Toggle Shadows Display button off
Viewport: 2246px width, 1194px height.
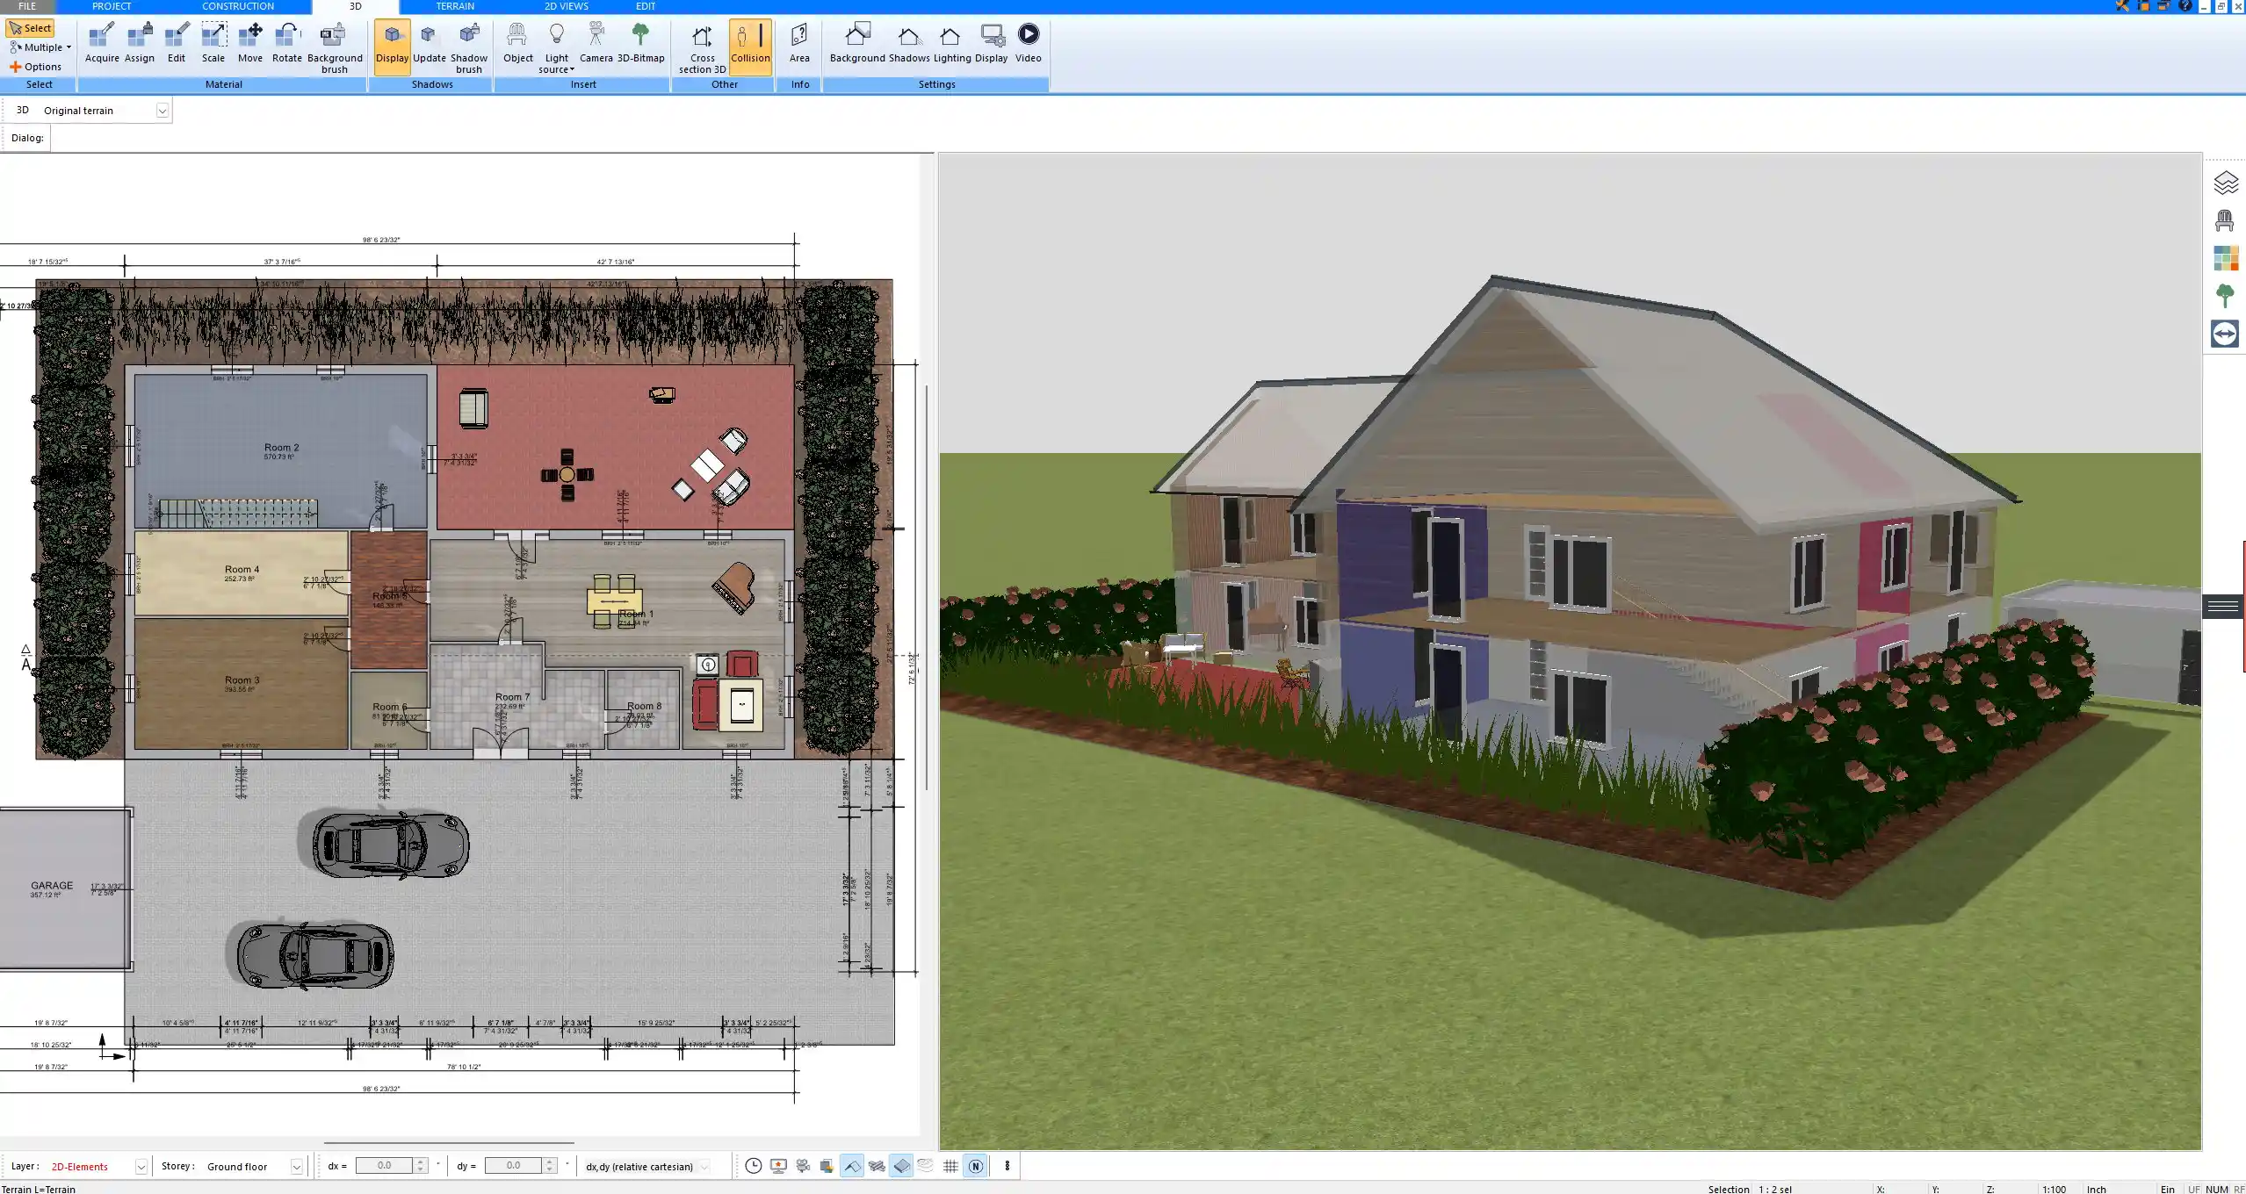click(x=392, y=44)
